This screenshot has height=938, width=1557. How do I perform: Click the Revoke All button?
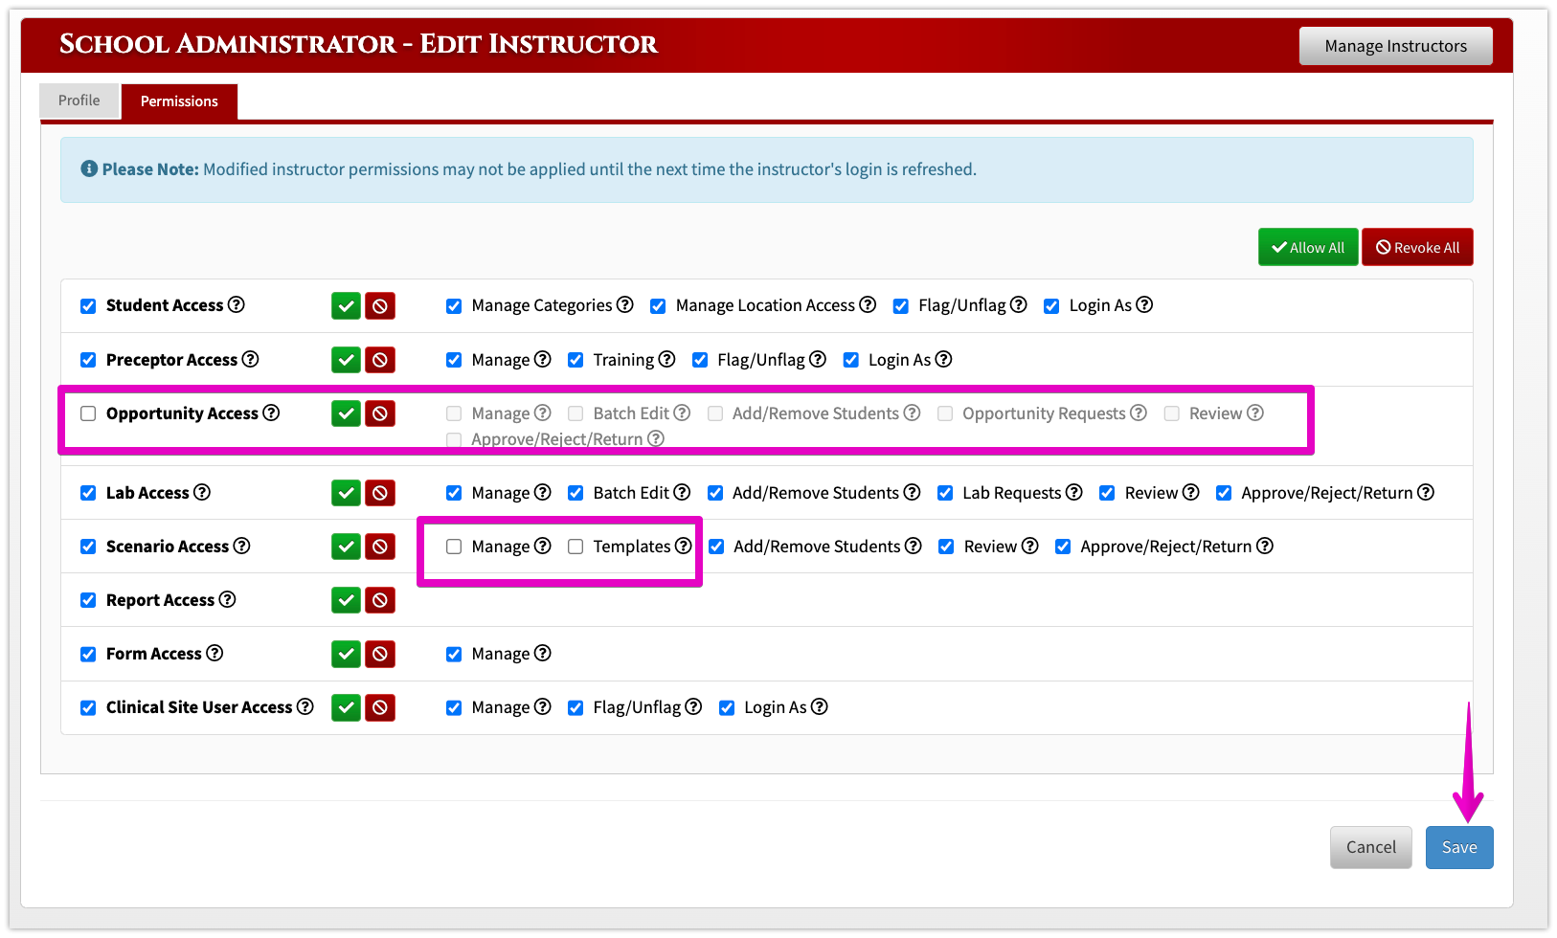coord(1417,246)
